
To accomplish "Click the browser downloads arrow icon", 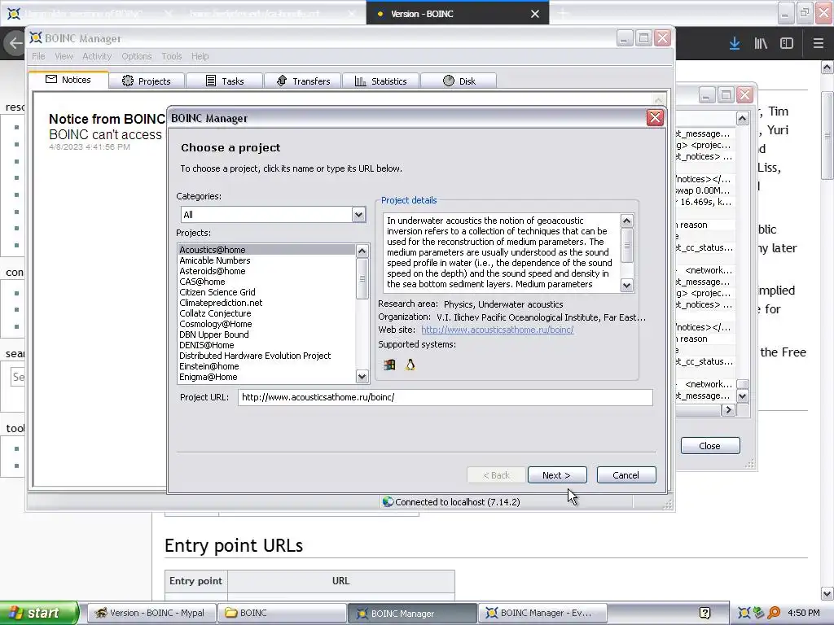I will coord(735,44).
